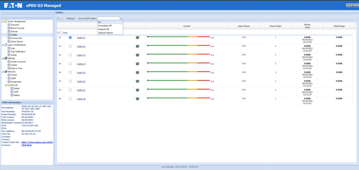Click the Outlet A2 current level bar
The width and height of the screenshot is (359, 170).
179,45
